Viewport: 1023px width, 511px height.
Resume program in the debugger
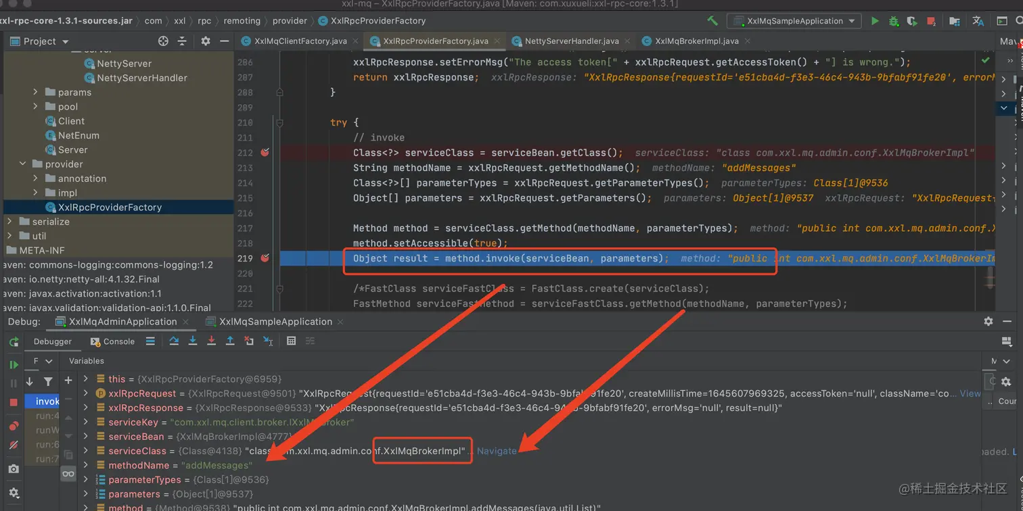coord(14,365)
